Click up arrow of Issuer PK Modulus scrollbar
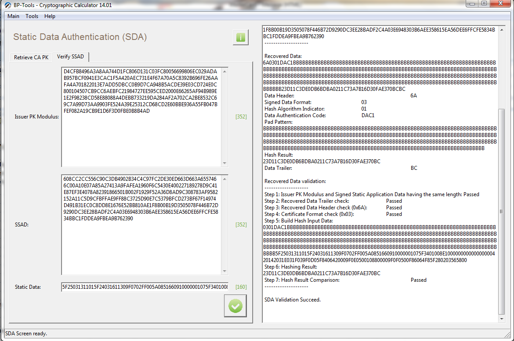514x341 pixels. pos(224,72)
